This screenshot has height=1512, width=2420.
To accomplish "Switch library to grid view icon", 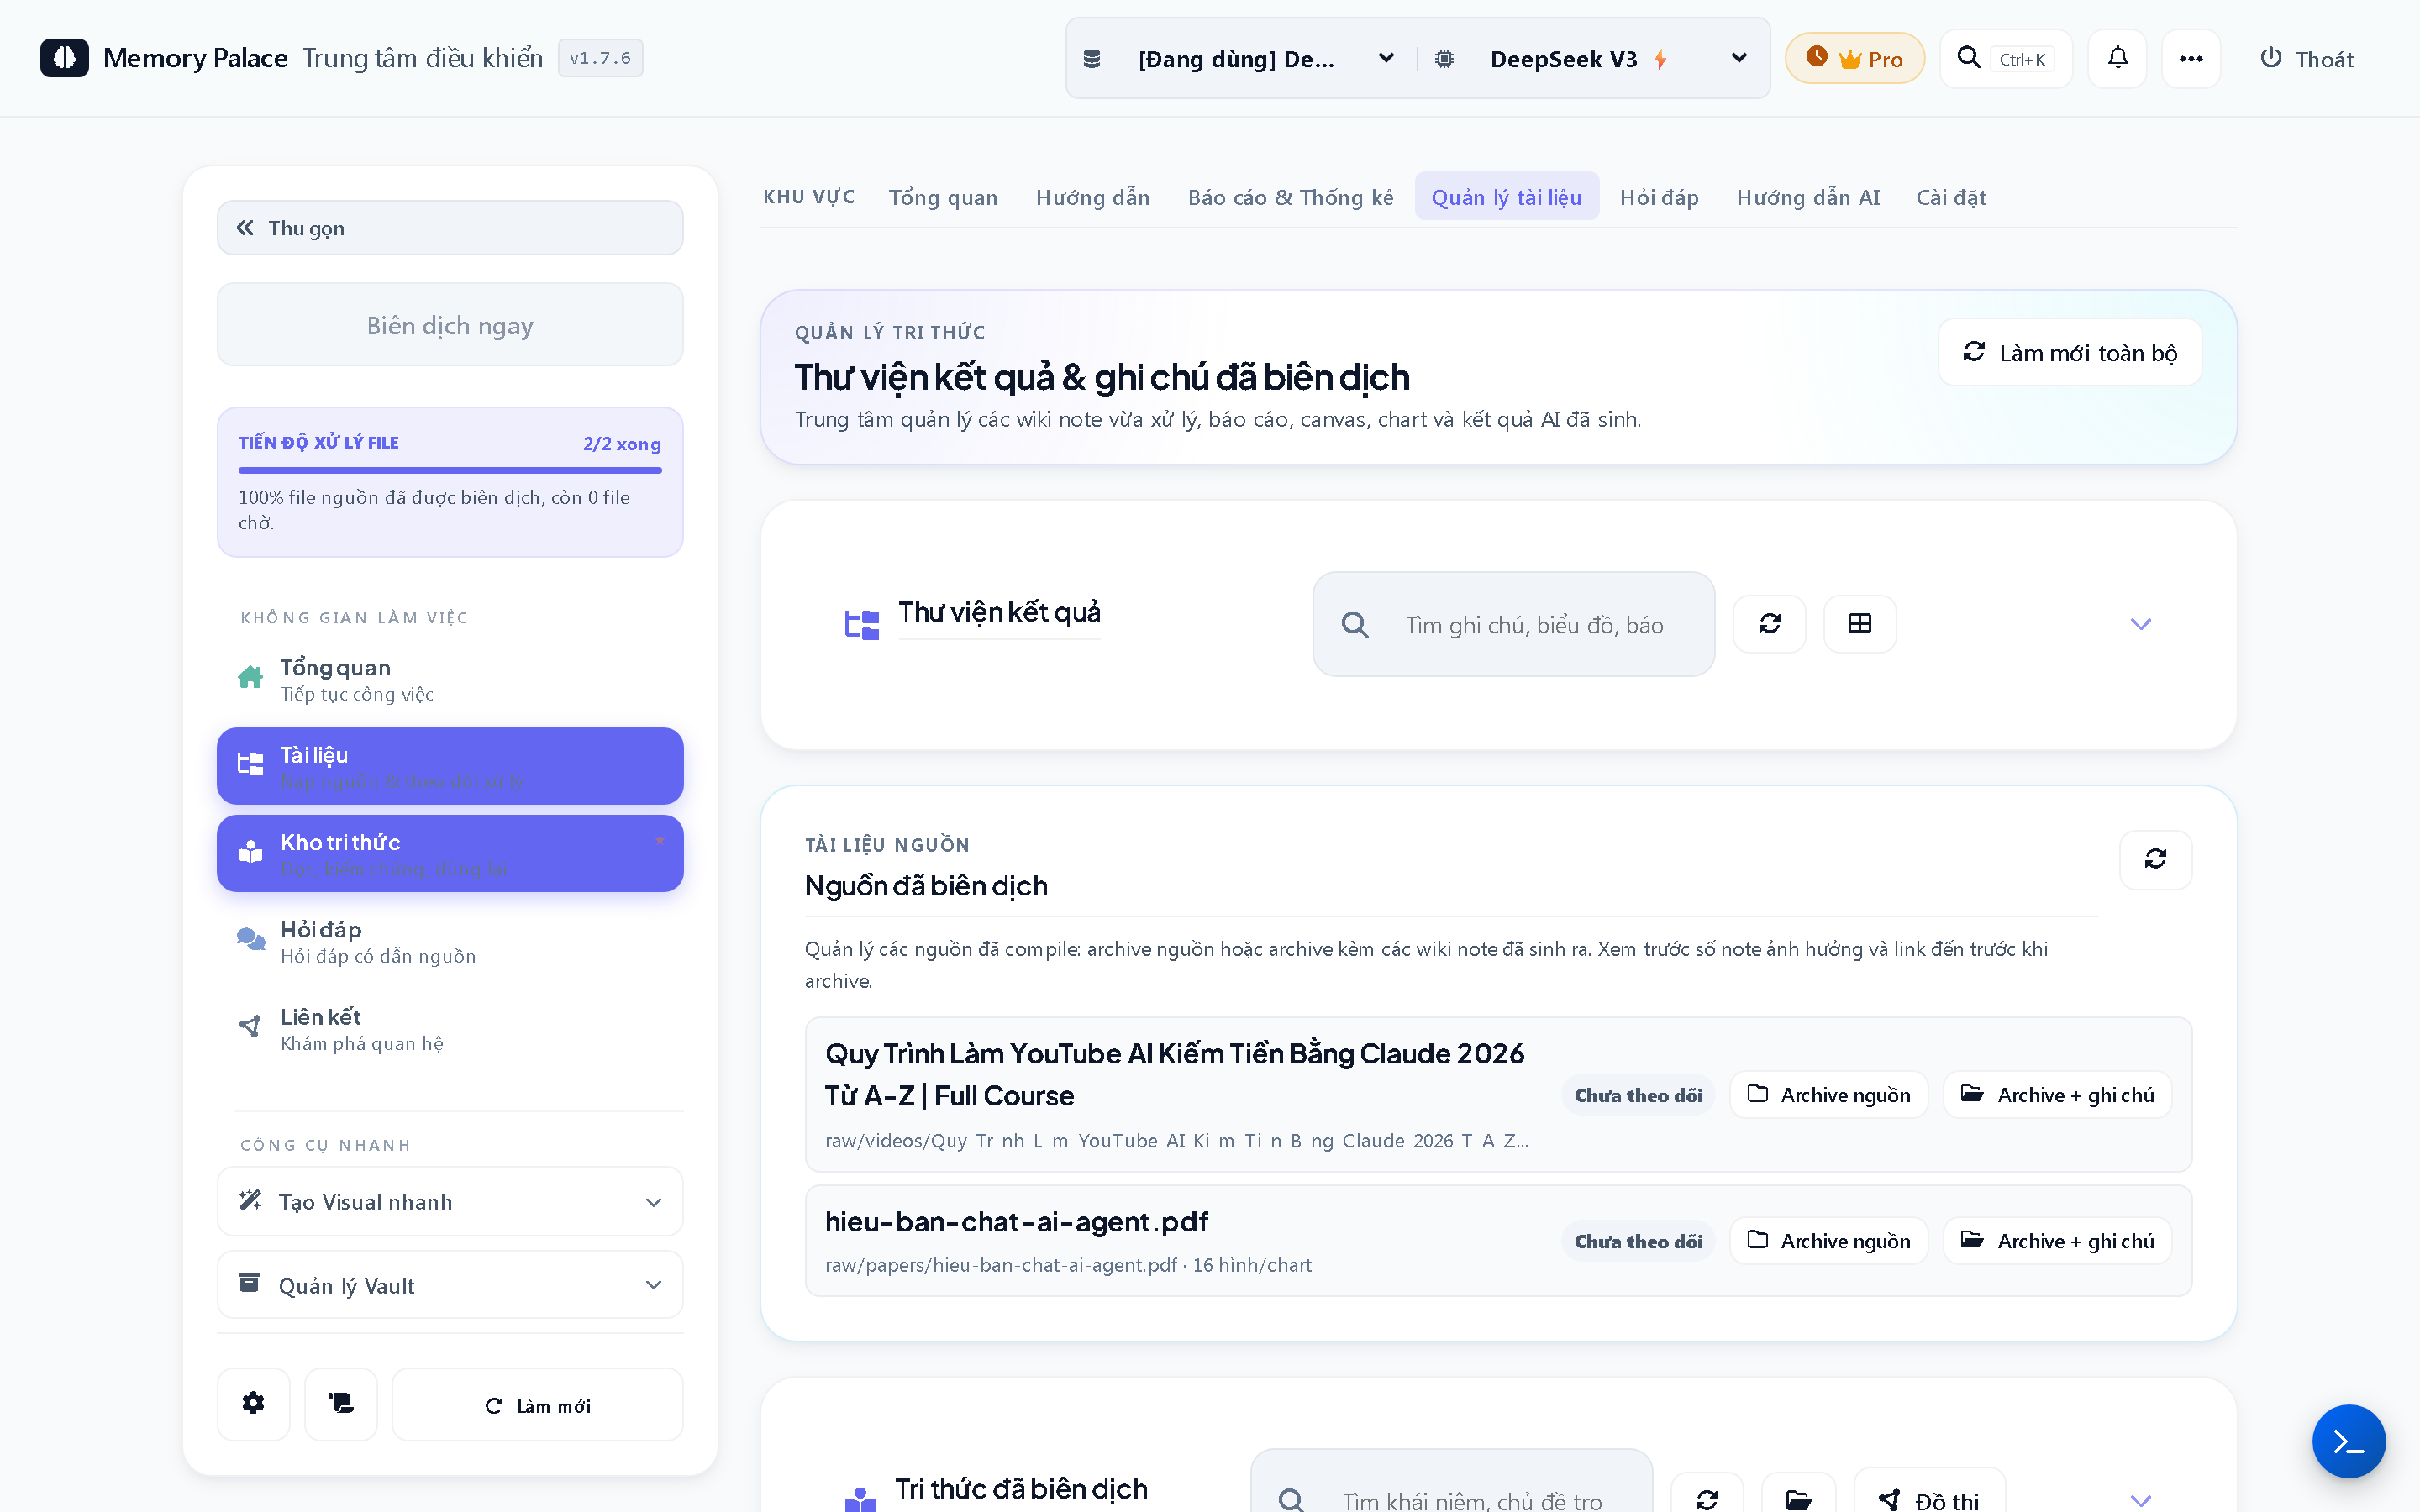I will pos(1859,624).
